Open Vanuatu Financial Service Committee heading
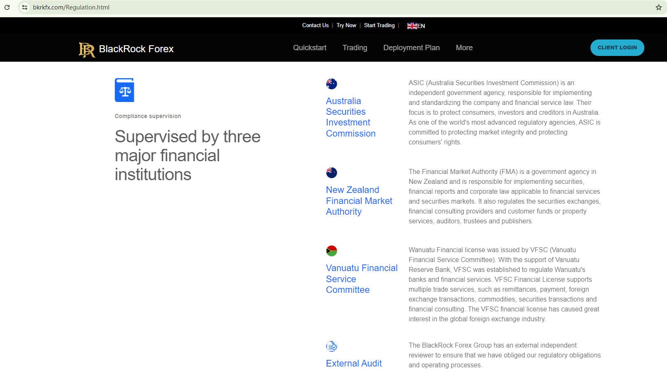 point(362,279)
